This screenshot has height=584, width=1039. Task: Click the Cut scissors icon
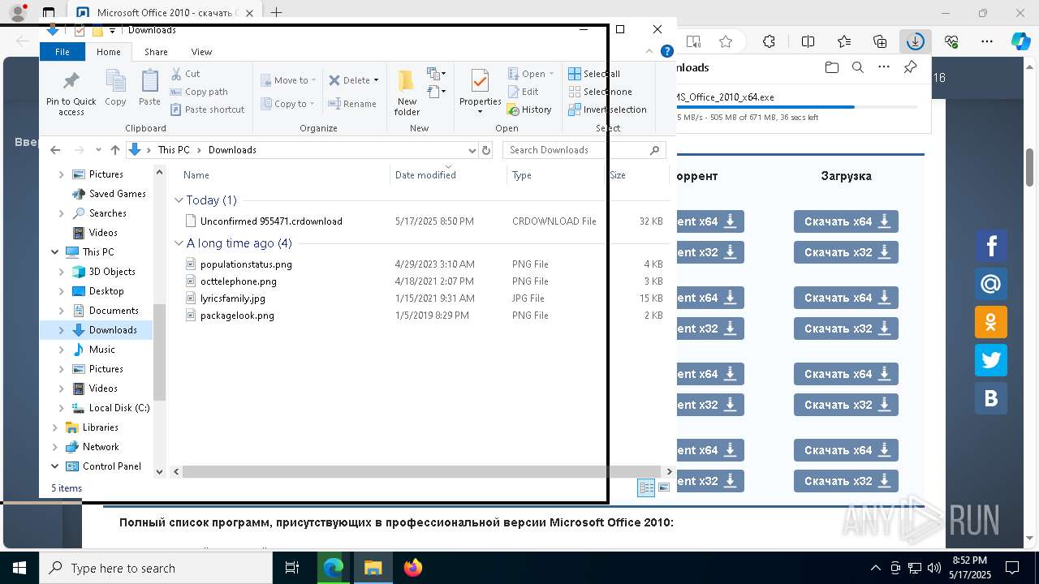pos(176,74)
